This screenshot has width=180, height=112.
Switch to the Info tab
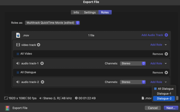76,12
